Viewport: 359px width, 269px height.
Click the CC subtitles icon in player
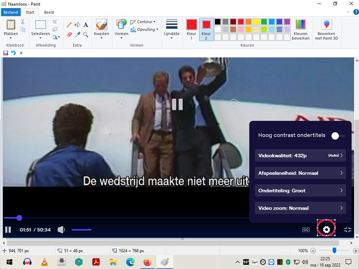[306, 230]
